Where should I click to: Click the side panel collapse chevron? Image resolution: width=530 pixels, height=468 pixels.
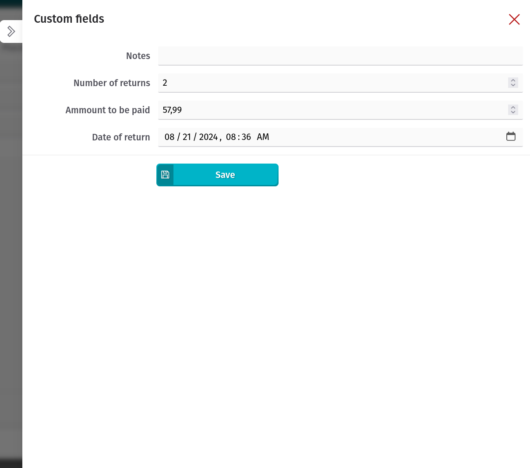(x=11, y=31)
